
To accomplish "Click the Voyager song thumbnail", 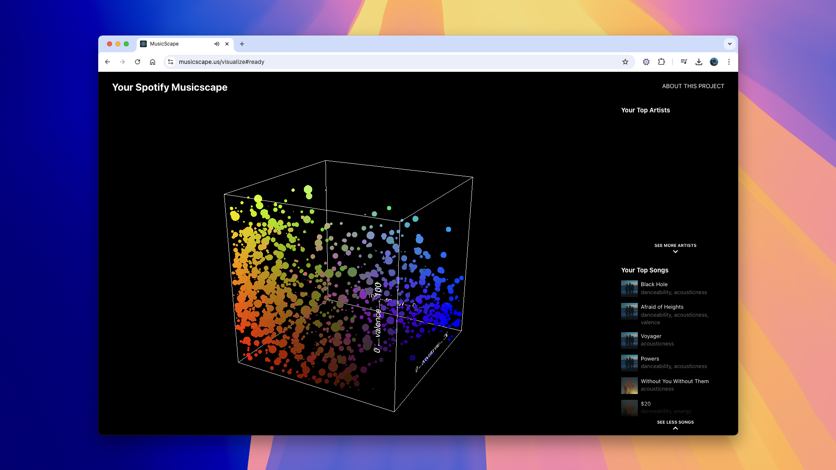I will 629,340.
